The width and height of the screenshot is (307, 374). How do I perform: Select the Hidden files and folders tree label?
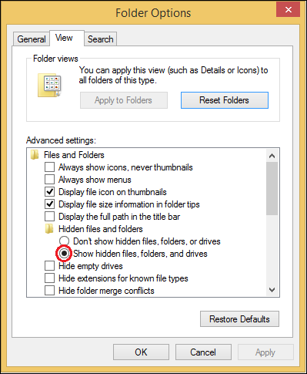[x=101, y=229]
